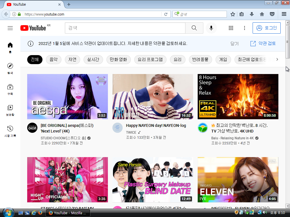This screenshot has height=217, width=290.
Task: Click the Pocket icon in the toolbar
Action: coord(272,14)
